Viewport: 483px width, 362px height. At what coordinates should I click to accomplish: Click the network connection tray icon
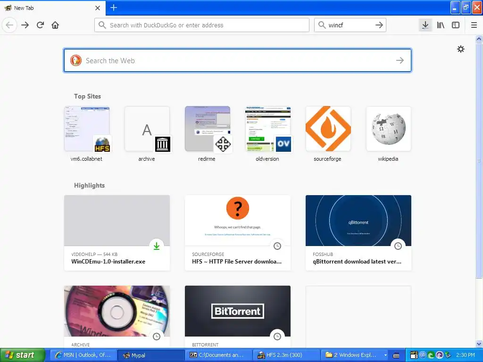click(x=448, y=355)
